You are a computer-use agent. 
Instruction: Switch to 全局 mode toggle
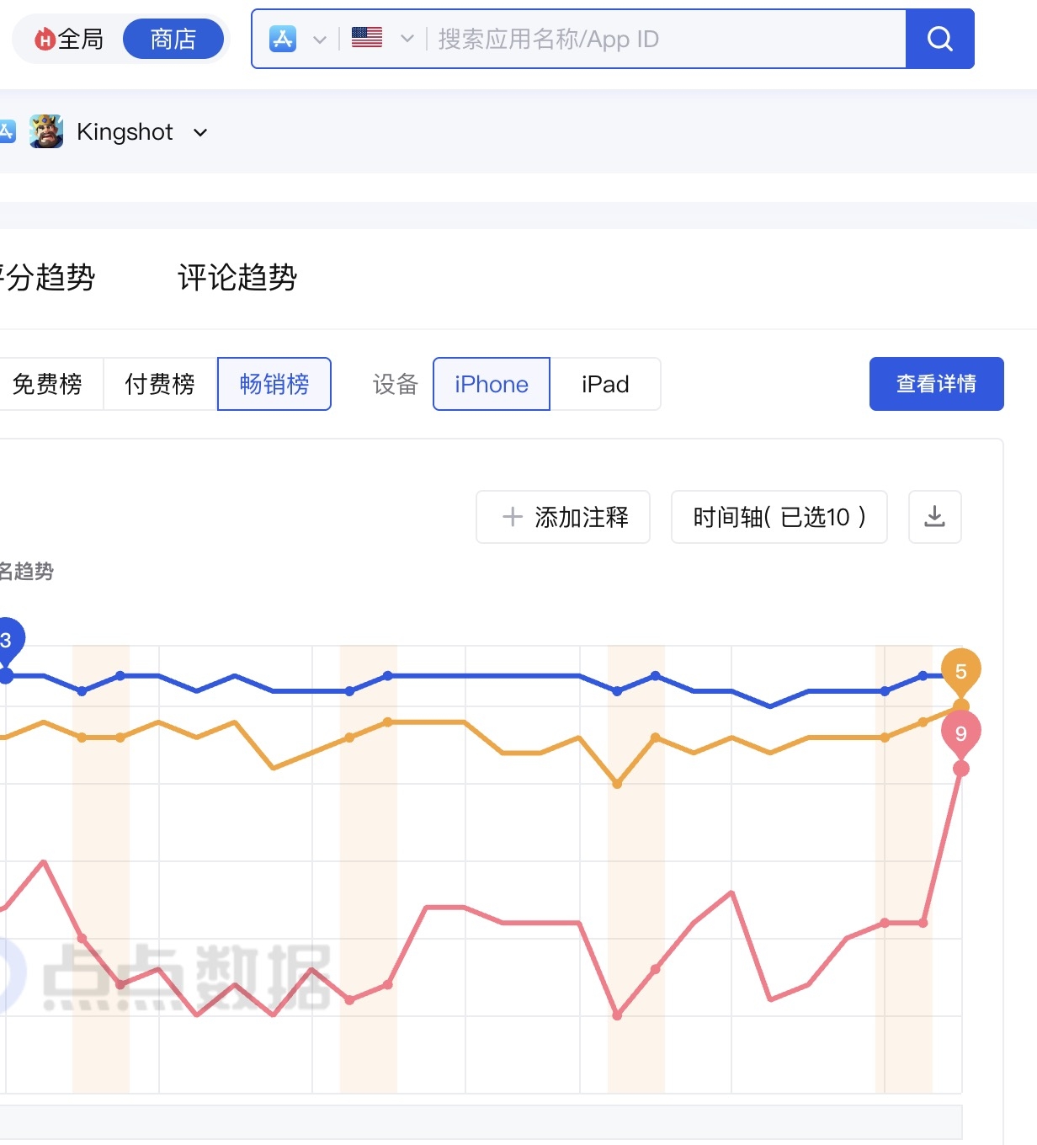(71, 39)
